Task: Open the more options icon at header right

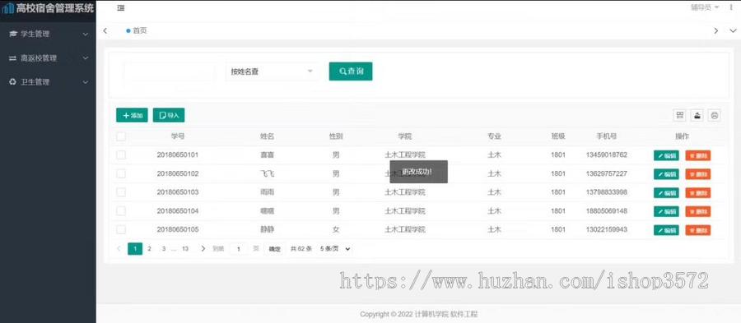Action: point(731,7)
